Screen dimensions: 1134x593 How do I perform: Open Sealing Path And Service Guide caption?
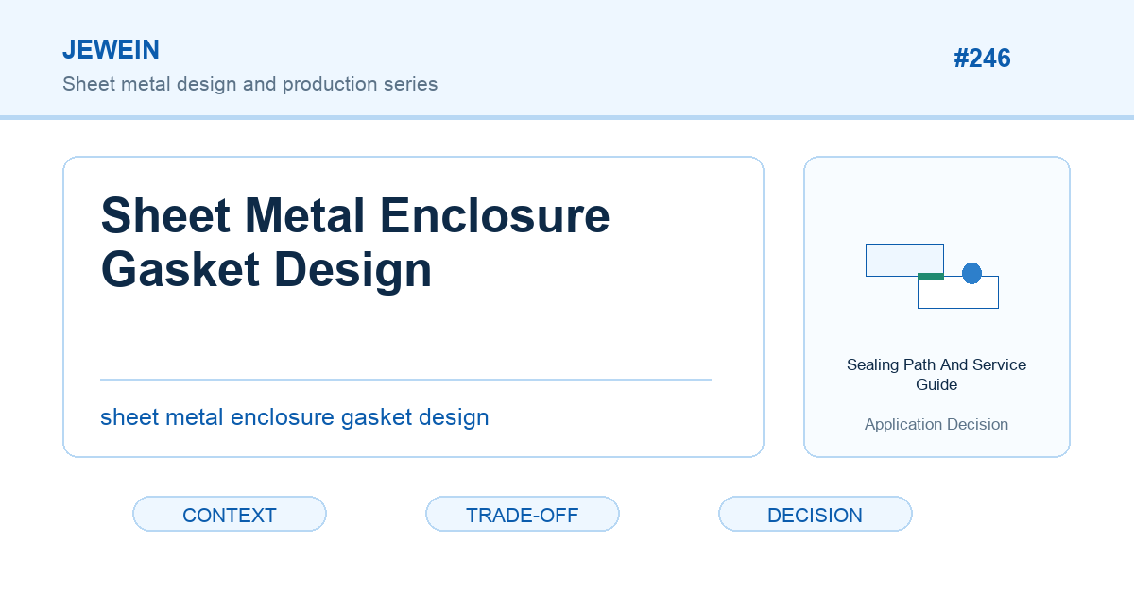click(x=936, y=374)
